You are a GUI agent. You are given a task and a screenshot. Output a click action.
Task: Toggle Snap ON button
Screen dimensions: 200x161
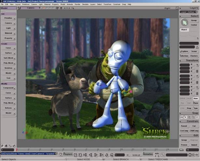click(x=181, y=117)
